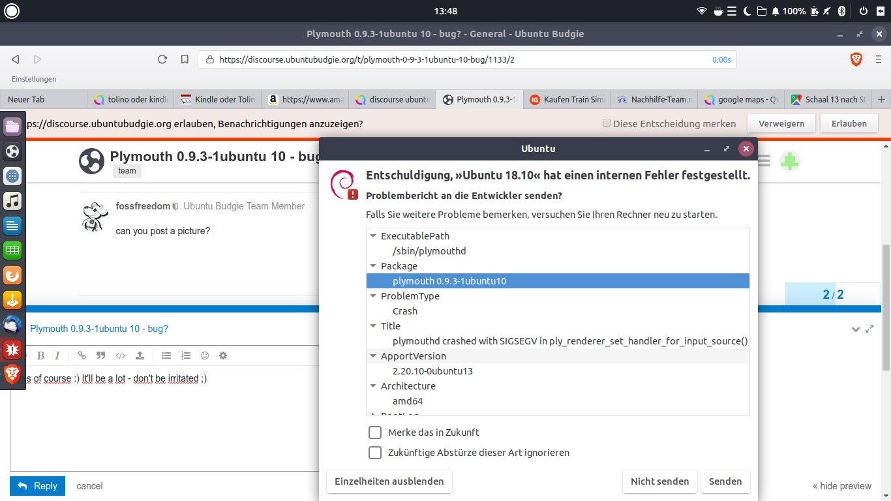The image size is (891, 501).
Task: Open the 'Neuer Tab' browser tab
Action: coord(43,100)
